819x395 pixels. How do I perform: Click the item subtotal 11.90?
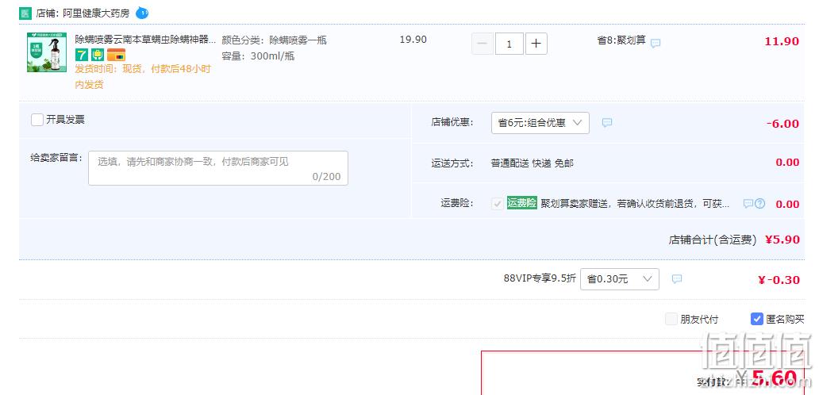[x=782, y=41]
